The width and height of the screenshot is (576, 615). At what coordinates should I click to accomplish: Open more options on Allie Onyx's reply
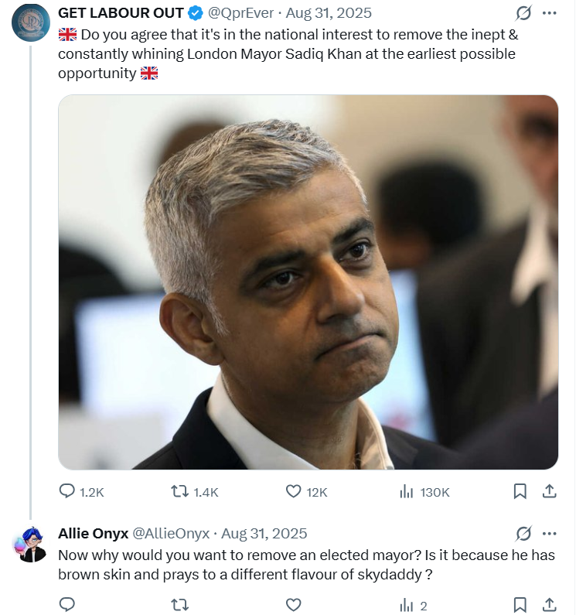click(549, 533)
